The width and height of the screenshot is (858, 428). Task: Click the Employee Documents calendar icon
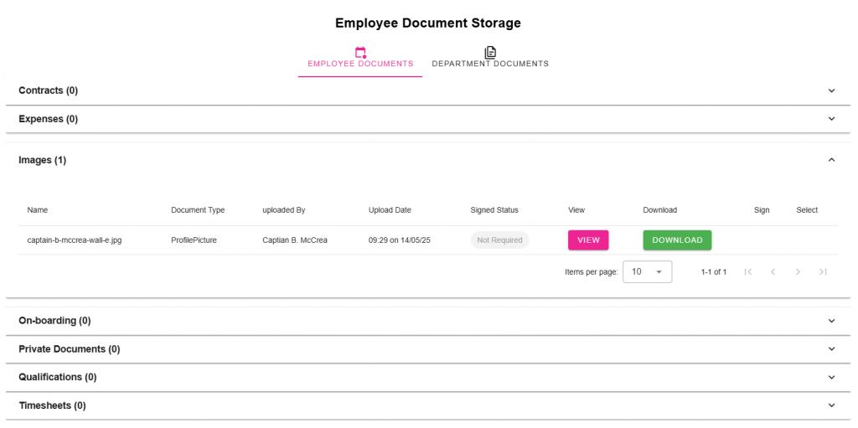pos(360,52)
